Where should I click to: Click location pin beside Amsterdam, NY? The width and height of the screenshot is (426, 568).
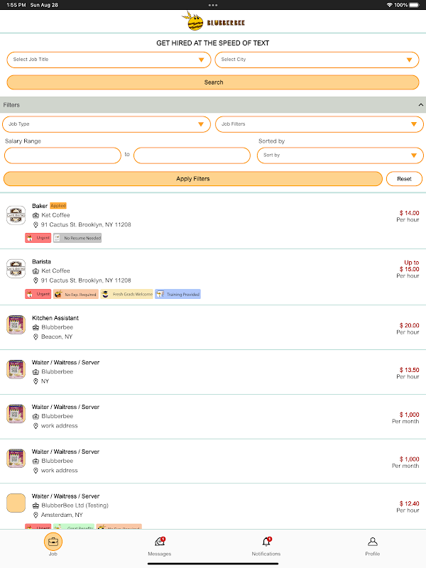click(x=35, y=515)
